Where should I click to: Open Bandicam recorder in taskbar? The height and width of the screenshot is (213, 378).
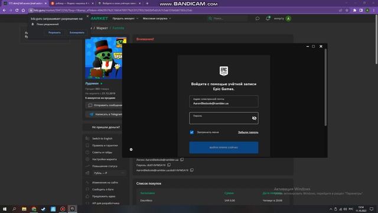pyautogui.click(x=63, y=209)
